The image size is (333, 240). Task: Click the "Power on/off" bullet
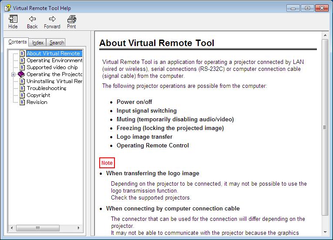point(134,102)
